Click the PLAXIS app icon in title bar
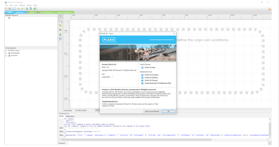Screen dimensions: 279x147 click(6, 2)
